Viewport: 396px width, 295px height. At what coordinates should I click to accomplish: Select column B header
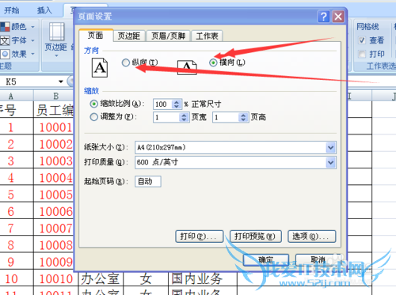pos(54,96)
